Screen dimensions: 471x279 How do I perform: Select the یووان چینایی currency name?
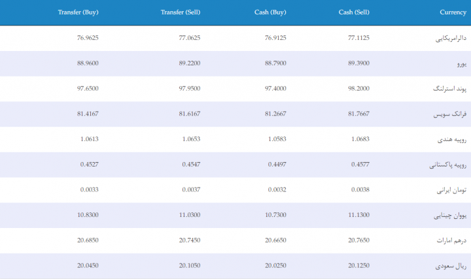450,216
